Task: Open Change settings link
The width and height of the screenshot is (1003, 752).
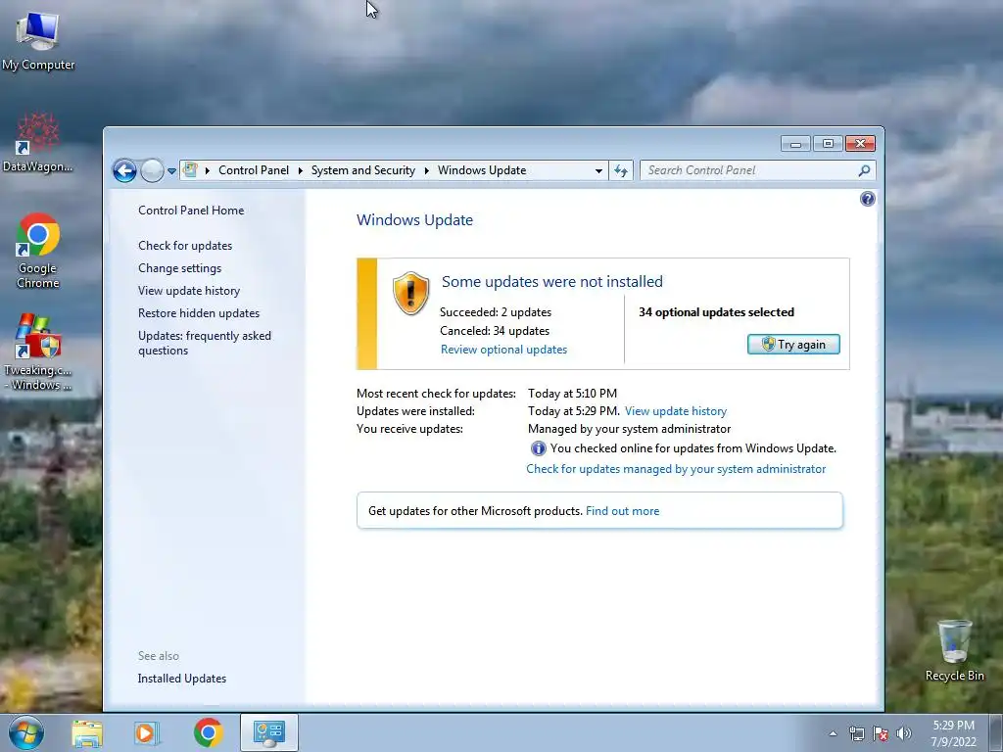Action: click(x=180, y=268)
